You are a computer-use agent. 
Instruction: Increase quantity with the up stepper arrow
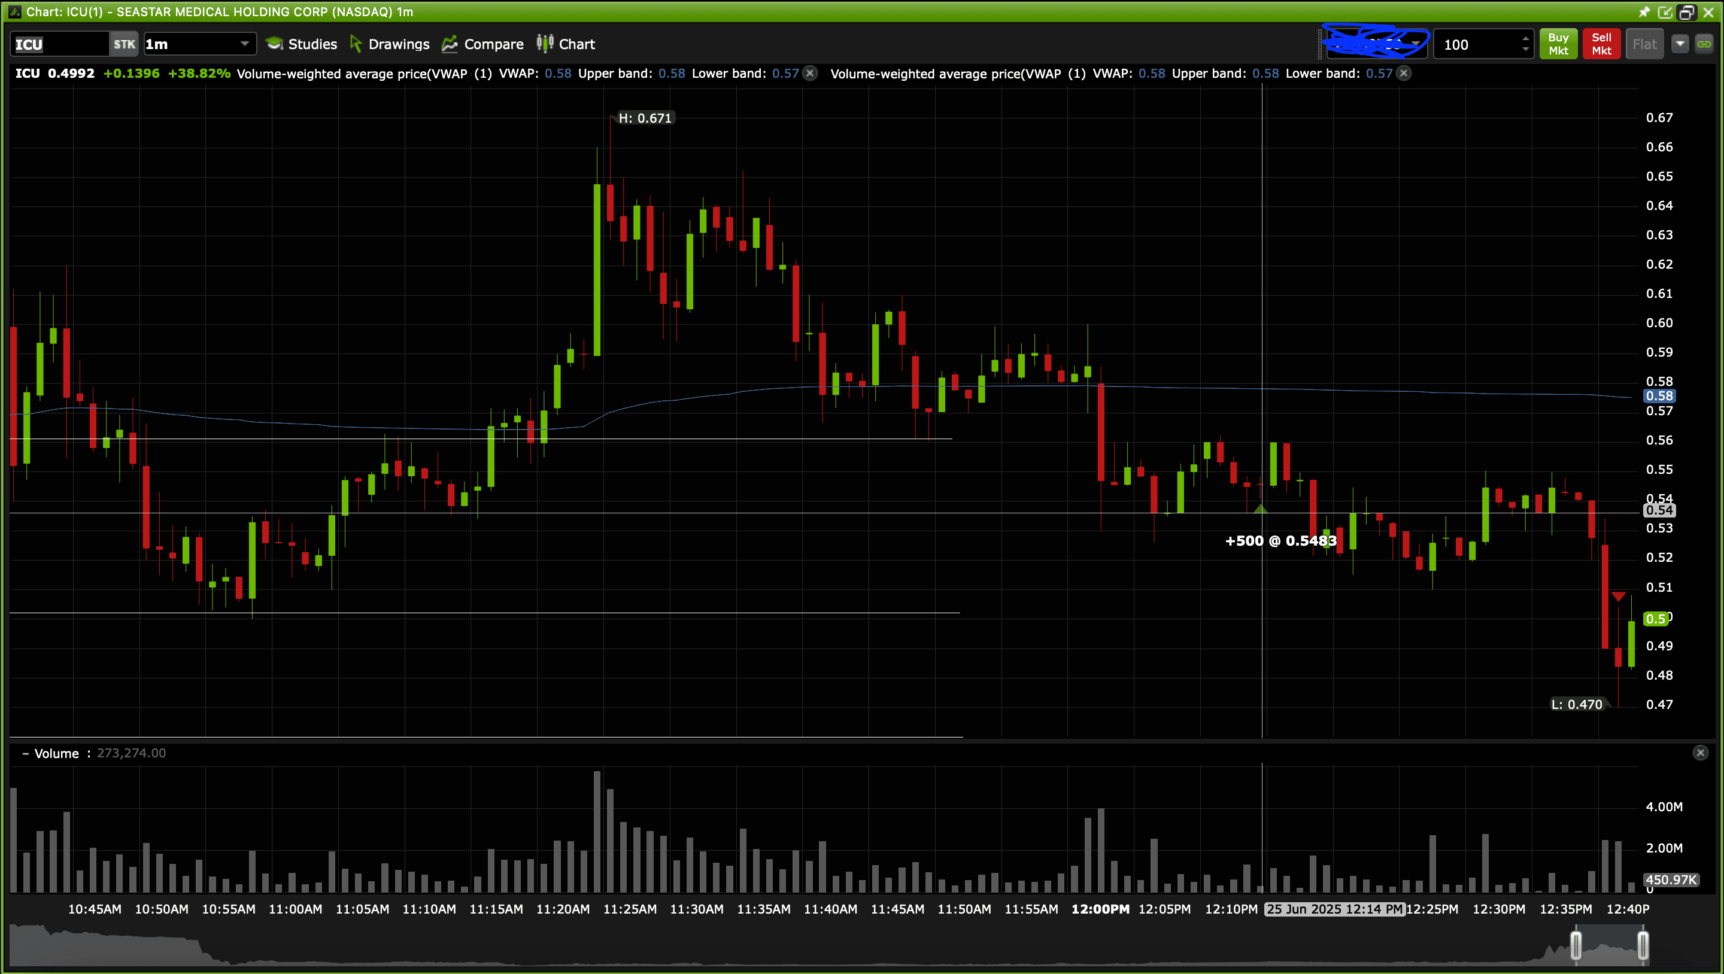click(1525, 39)
